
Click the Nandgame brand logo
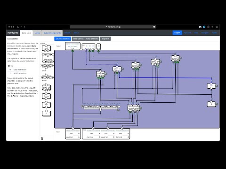point(13,33)
